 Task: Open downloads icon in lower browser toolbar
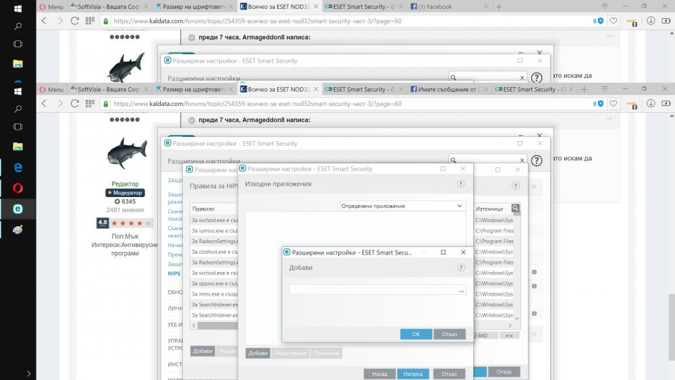pyautogui.click(x=651, y=104)
